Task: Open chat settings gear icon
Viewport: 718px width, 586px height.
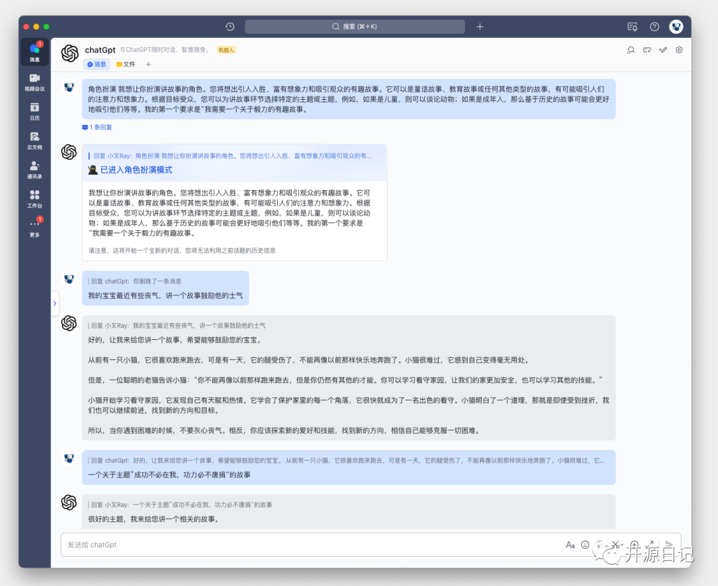Action: click(679, 50)
